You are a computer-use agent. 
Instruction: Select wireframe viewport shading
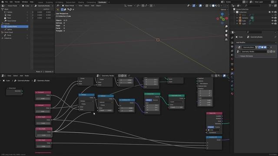pyautogui.click(x=210, y=6)
